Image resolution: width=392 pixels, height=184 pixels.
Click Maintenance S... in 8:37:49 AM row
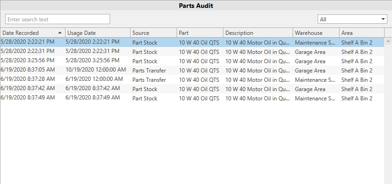[x=315, y=98]
